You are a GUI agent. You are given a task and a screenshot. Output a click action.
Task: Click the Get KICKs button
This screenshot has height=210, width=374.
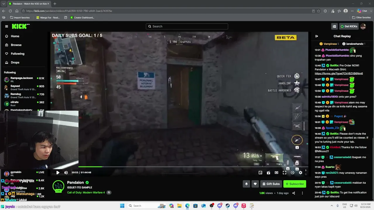tap(349, 26)
